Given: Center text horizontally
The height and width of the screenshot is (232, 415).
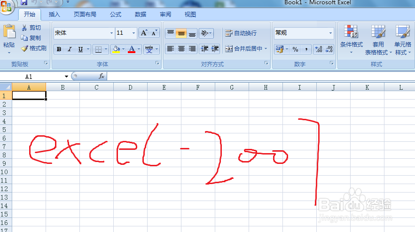Looking at the screenshot, I should point(181,49).
